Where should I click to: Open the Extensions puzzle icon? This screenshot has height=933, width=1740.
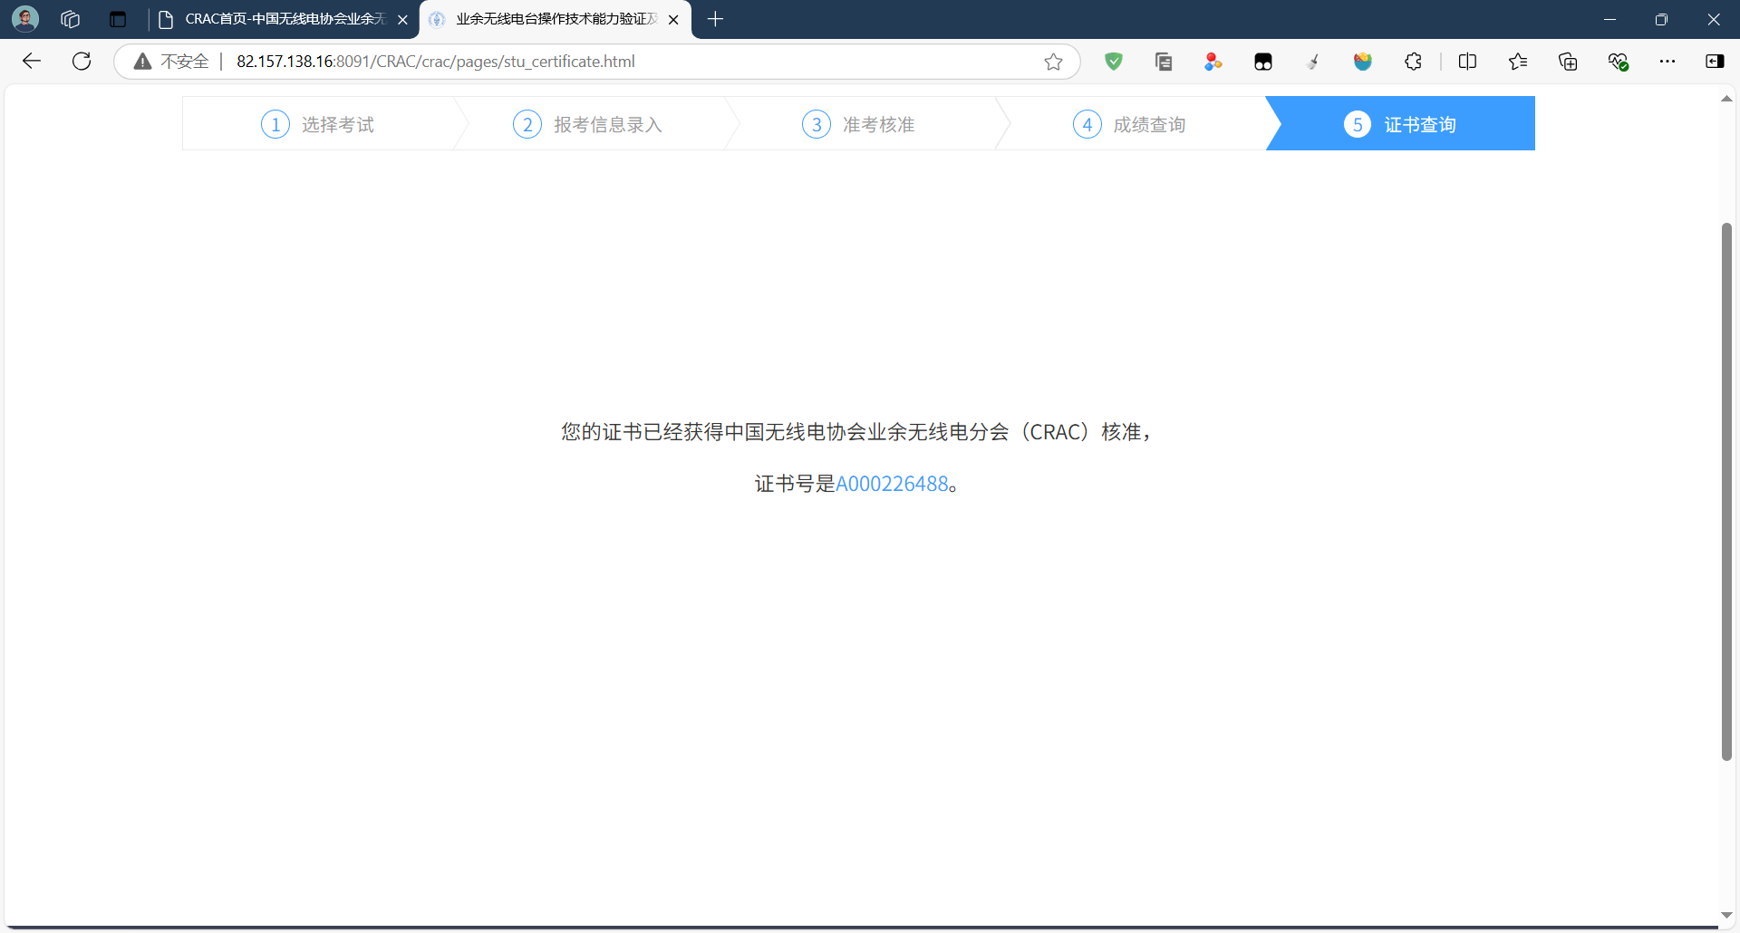1413,62
